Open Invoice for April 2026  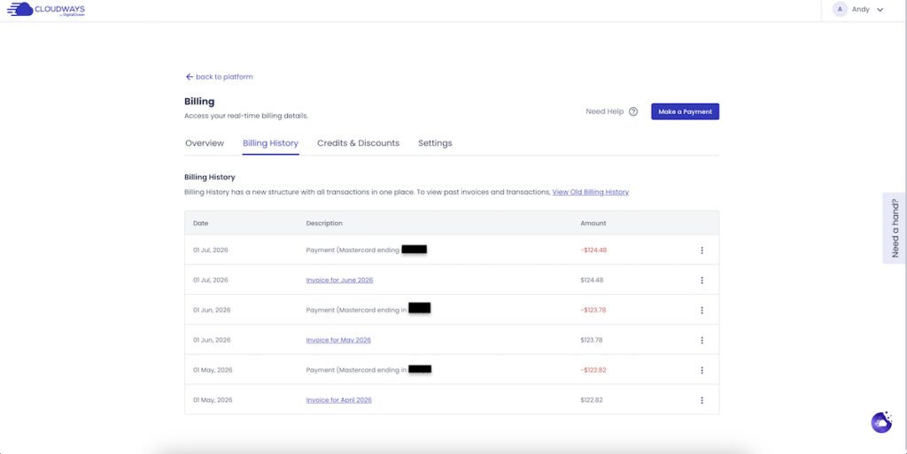coord(339,400)
